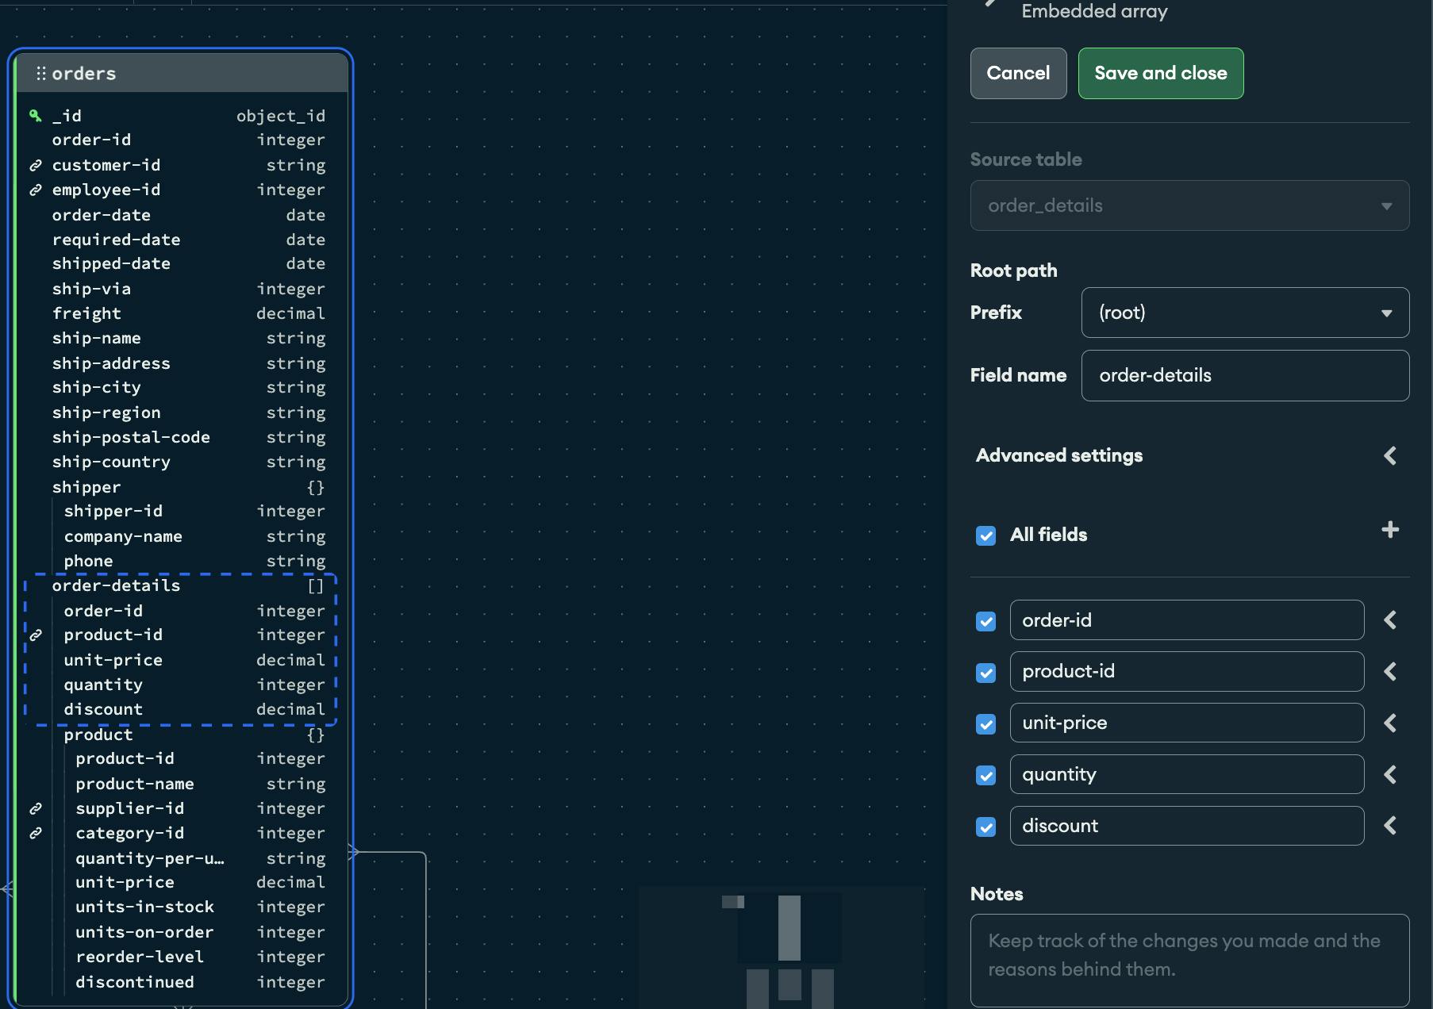Select the units-on-order field row
This screenshot has width=1433, height=1009.
click(x=182, y=932)
